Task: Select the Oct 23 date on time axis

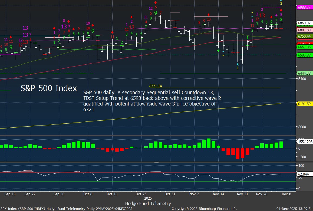Action: [141, 194]
